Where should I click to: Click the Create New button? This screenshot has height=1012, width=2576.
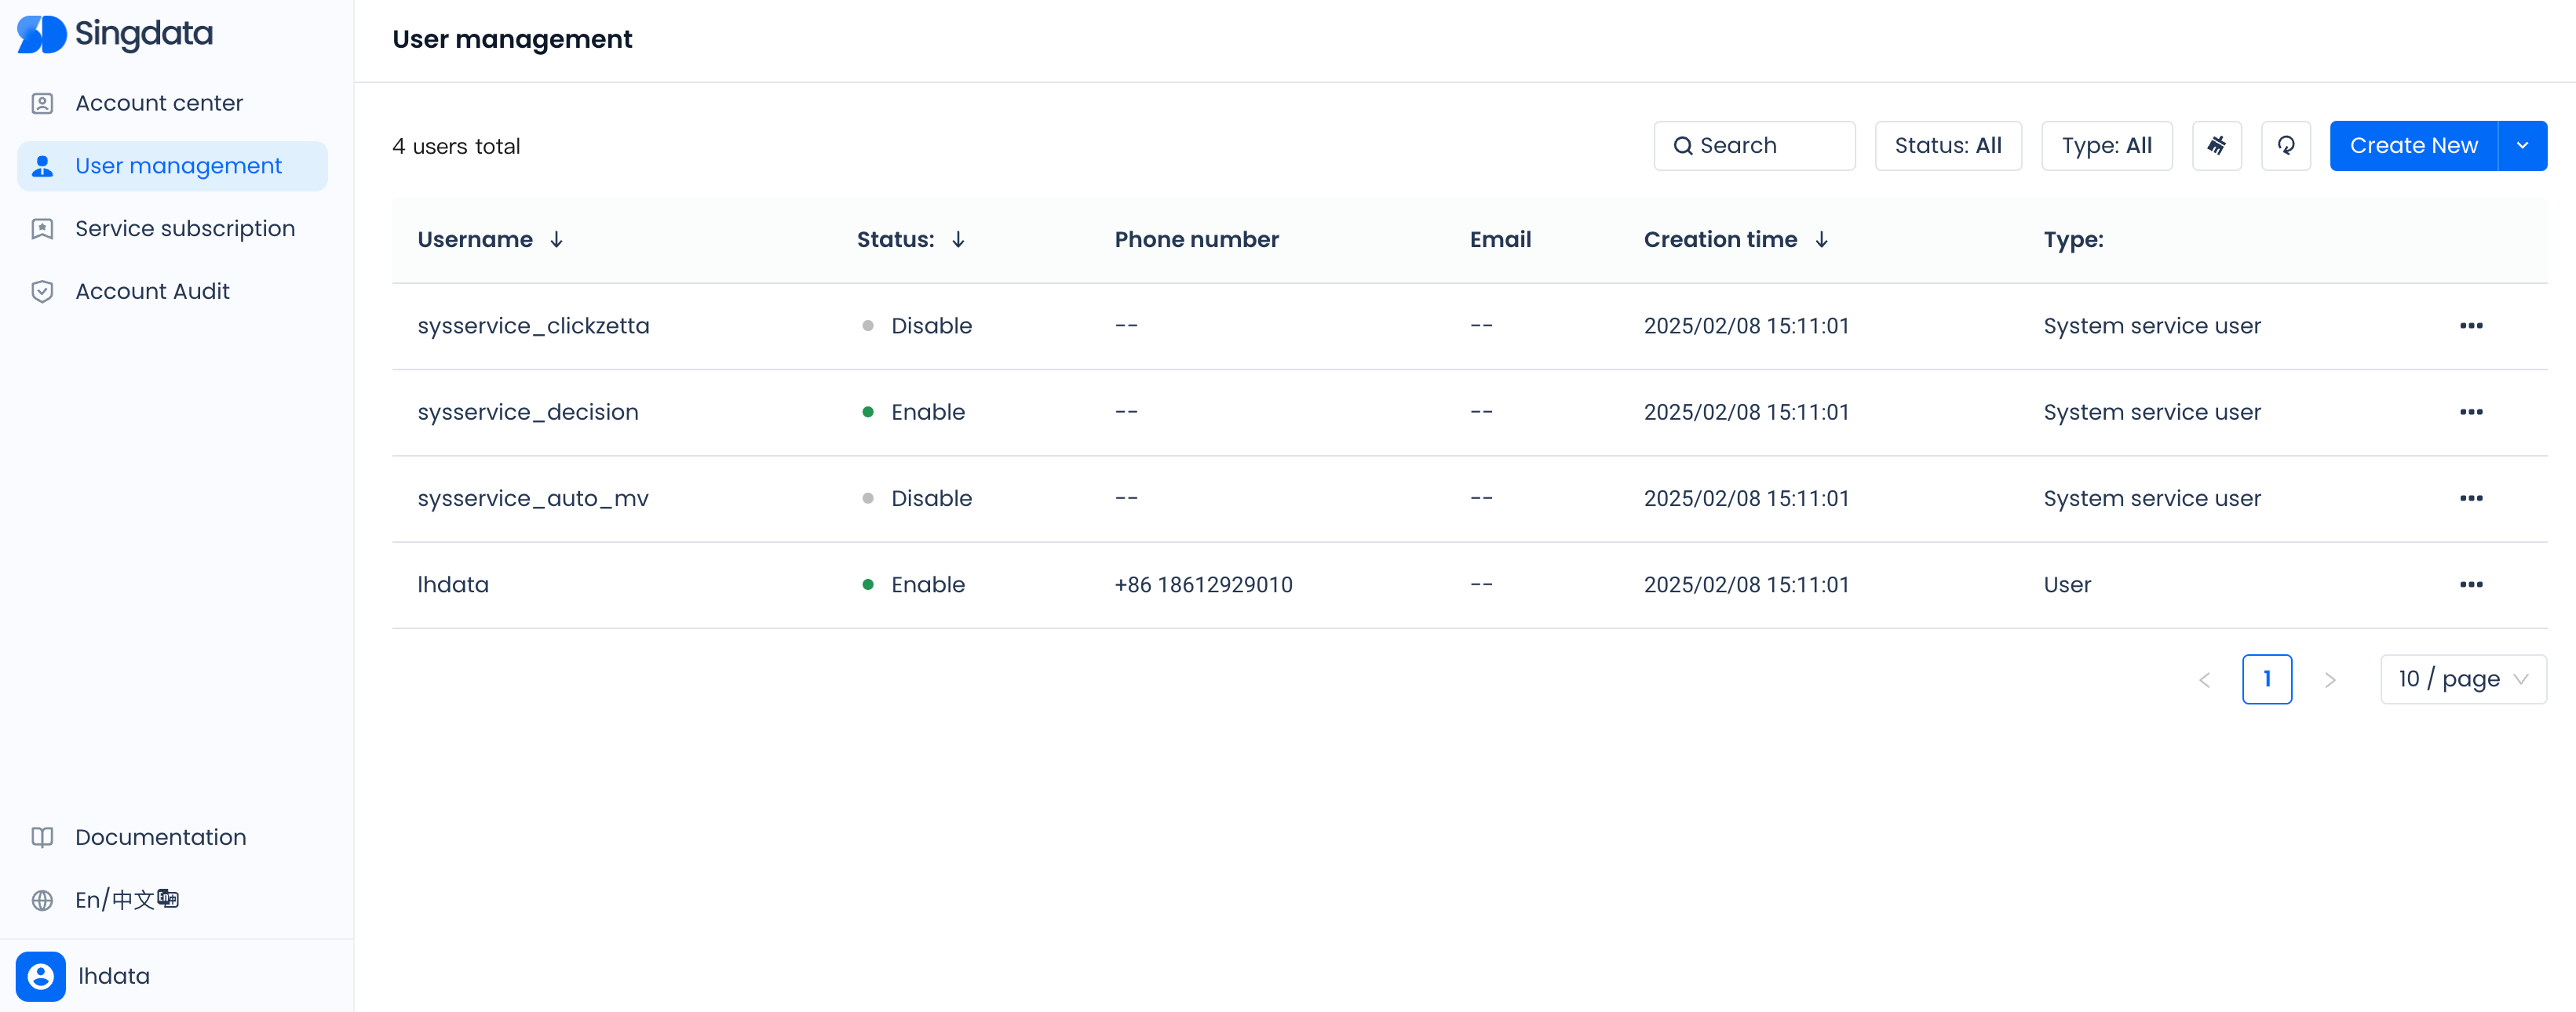[x=2413, y=146]
